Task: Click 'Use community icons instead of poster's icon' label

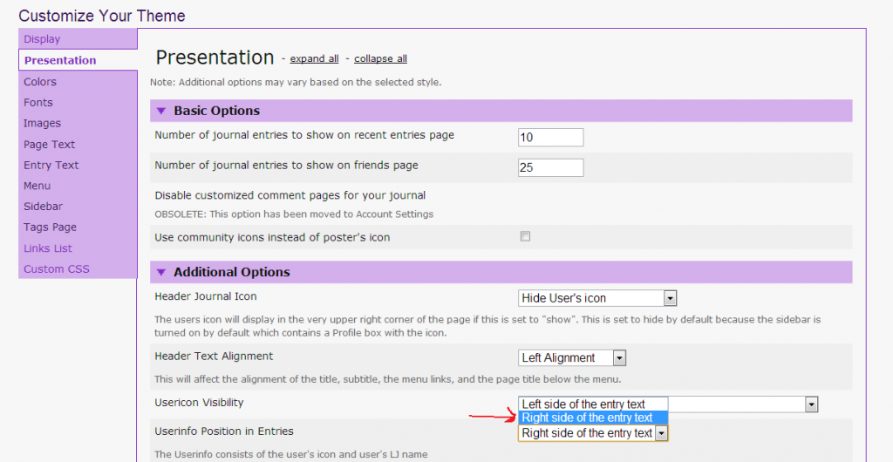Action: point(272,237)
